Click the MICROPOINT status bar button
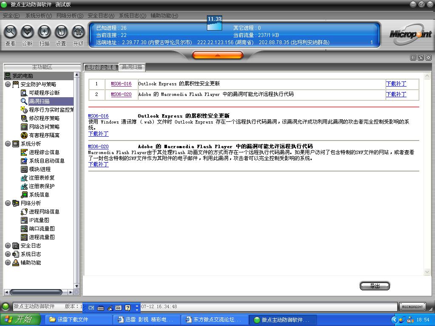The image size is (435, 326). pos(412,306)
